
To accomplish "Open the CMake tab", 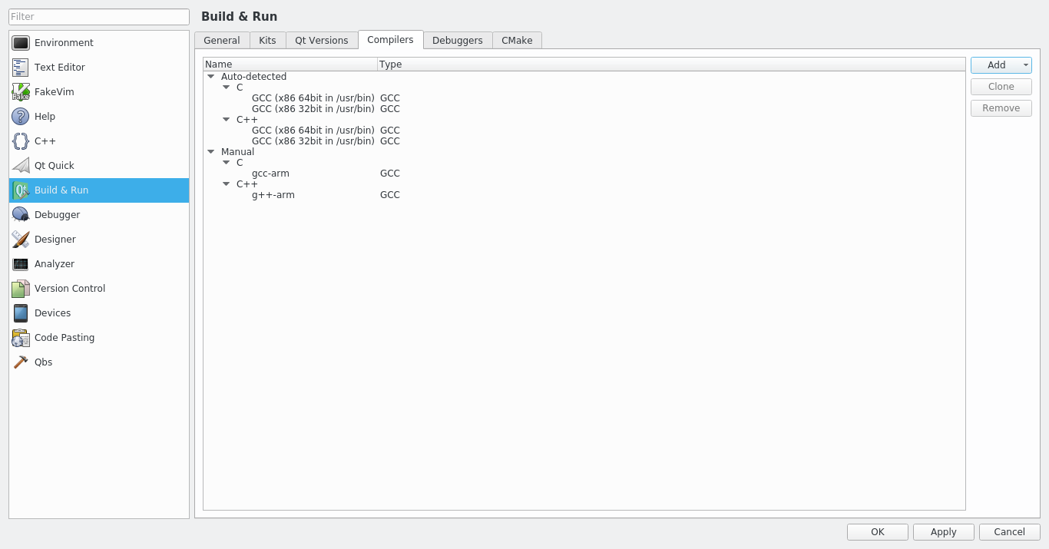I will (517, 41).
